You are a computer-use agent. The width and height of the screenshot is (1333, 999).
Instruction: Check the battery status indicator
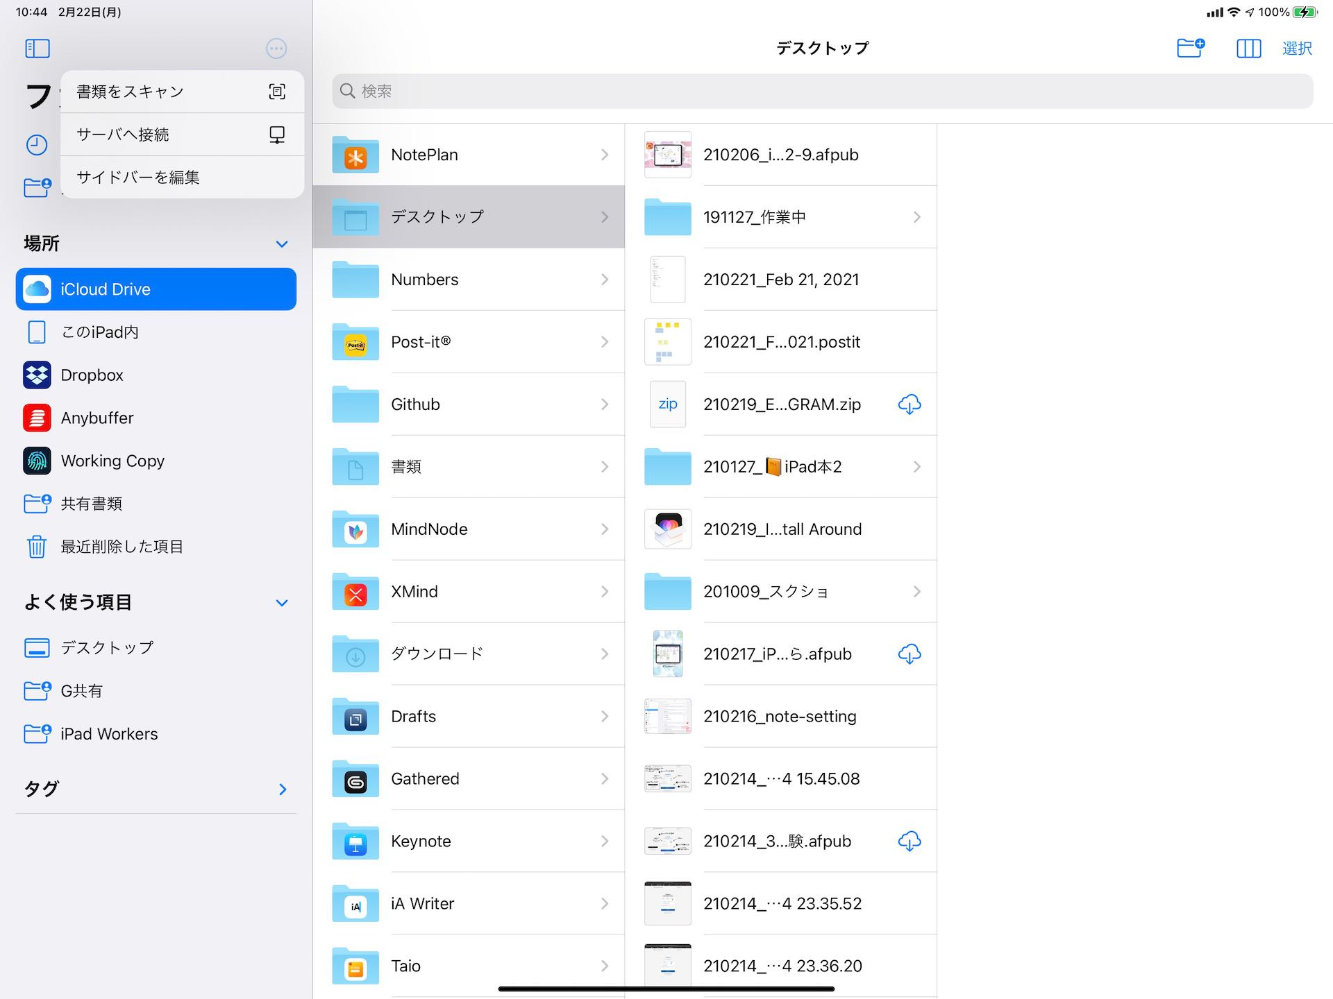[x=1306, y=12]
